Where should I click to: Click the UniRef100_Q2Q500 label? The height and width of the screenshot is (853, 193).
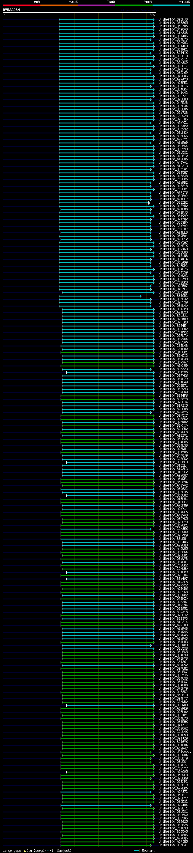pyautogui.click(x=173, y=343)
